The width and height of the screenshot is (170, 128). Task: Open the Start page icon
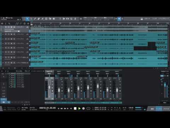[142, 19]
